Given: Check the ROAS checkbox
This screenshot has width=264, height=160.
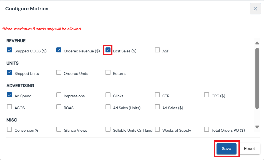Looking at the screenshot, I should (59, 107).
